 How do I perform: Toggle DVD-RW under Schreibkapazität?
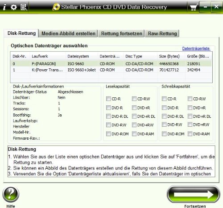(164, 125)
